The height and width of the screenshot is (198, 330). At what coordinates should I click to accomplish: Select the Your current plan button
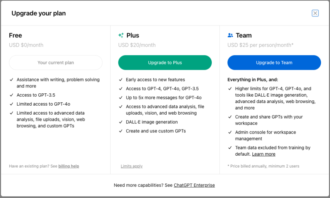56,63
